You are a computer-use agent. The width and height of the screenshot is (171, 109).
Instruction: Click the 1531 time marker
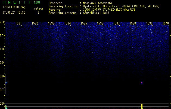pyautogui.click(x=18, y=23)
